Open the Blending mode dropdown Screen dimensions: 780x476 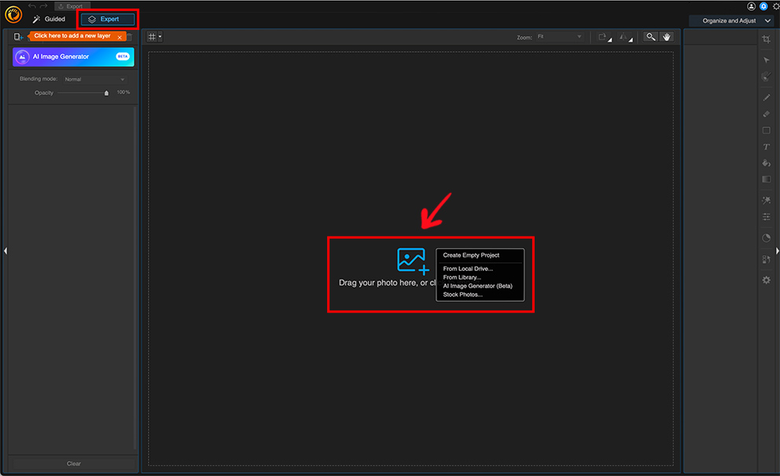[94, 79]
